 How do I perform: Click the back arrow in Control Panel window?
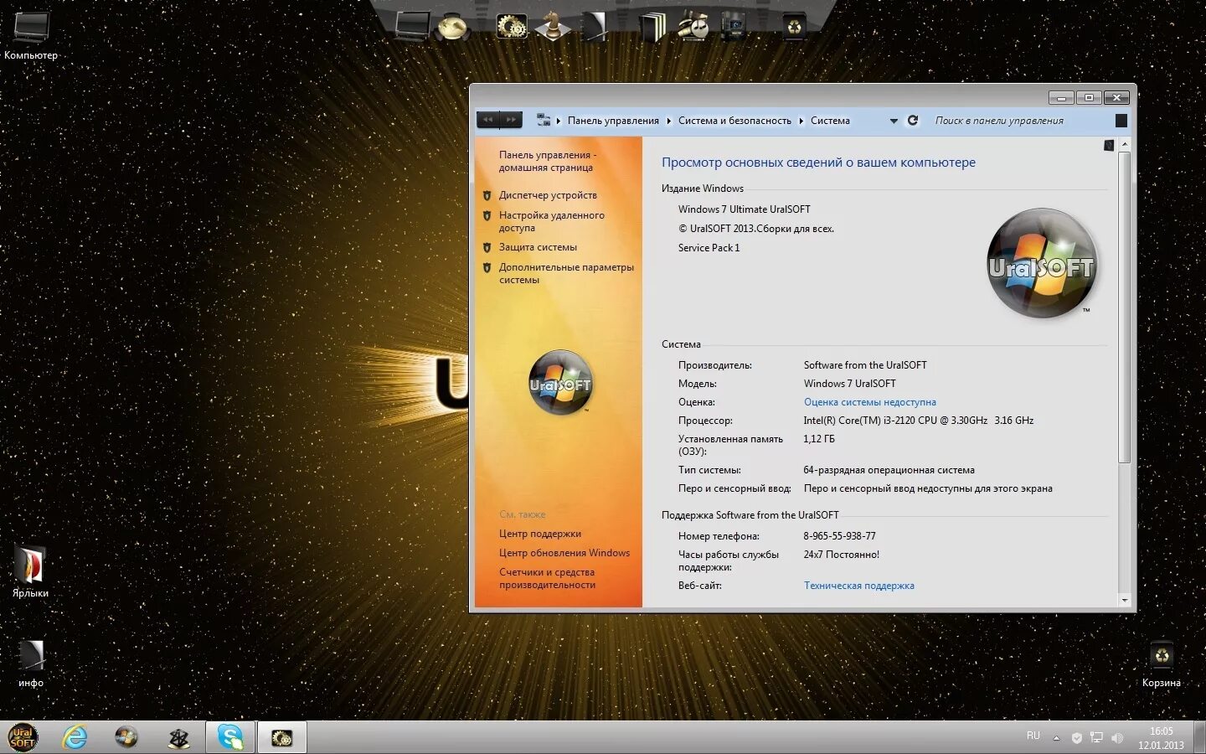coord(487,120)
